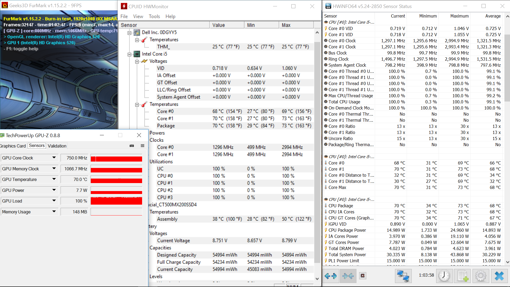Select Total CPU Usage row in HWiNFO
Viewport: 510px width, 287px height.
pyautogui.click(x=413, y=102)
